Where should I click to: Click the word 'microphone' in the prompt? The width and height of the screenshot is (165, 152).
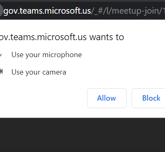click(62, 55)
